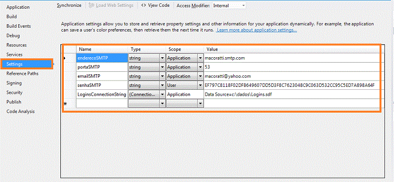Click the Scope column header

(x=185, y=50)
